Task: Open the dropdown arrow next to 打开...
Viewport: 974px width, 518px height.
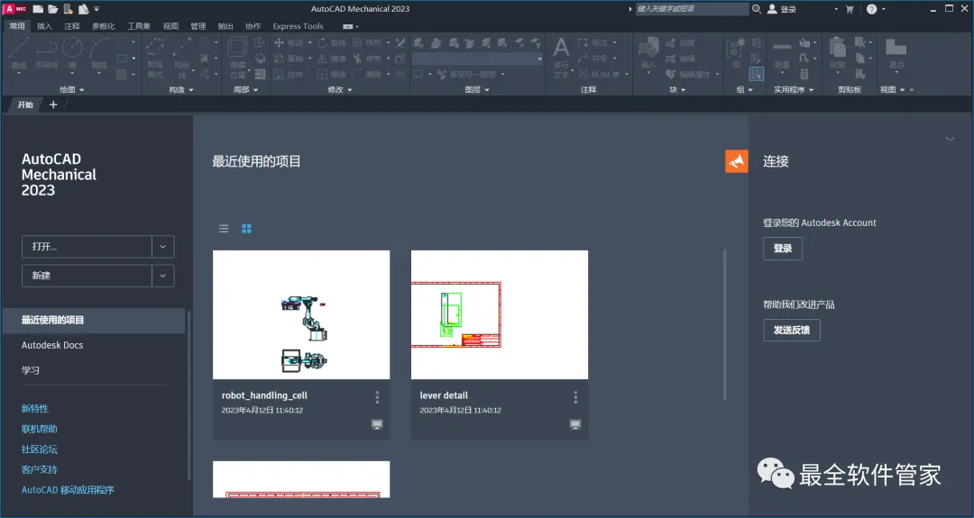Action: (162, 246)
